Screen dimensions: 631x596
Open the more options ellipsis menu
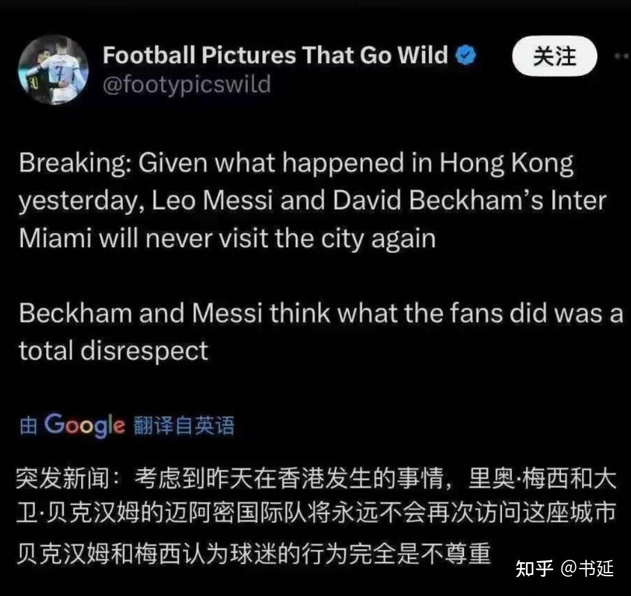[x=622, y=56]
